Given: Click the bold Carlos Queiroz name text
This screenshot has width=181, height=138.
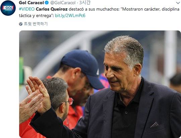Looking at the screenshot, I should tap(52, 9).
